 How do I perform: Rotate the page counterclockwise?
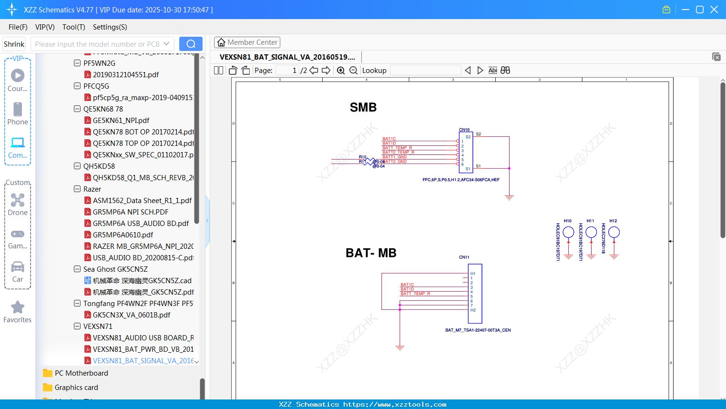233,71
